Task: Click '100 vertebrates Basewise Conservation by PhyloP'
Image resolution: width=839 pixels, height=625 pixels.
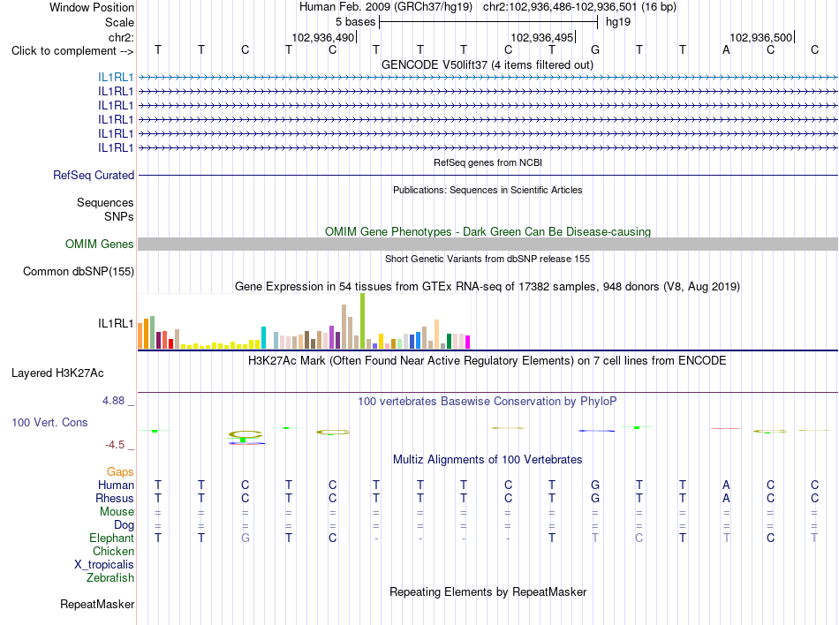Action: 487,401
